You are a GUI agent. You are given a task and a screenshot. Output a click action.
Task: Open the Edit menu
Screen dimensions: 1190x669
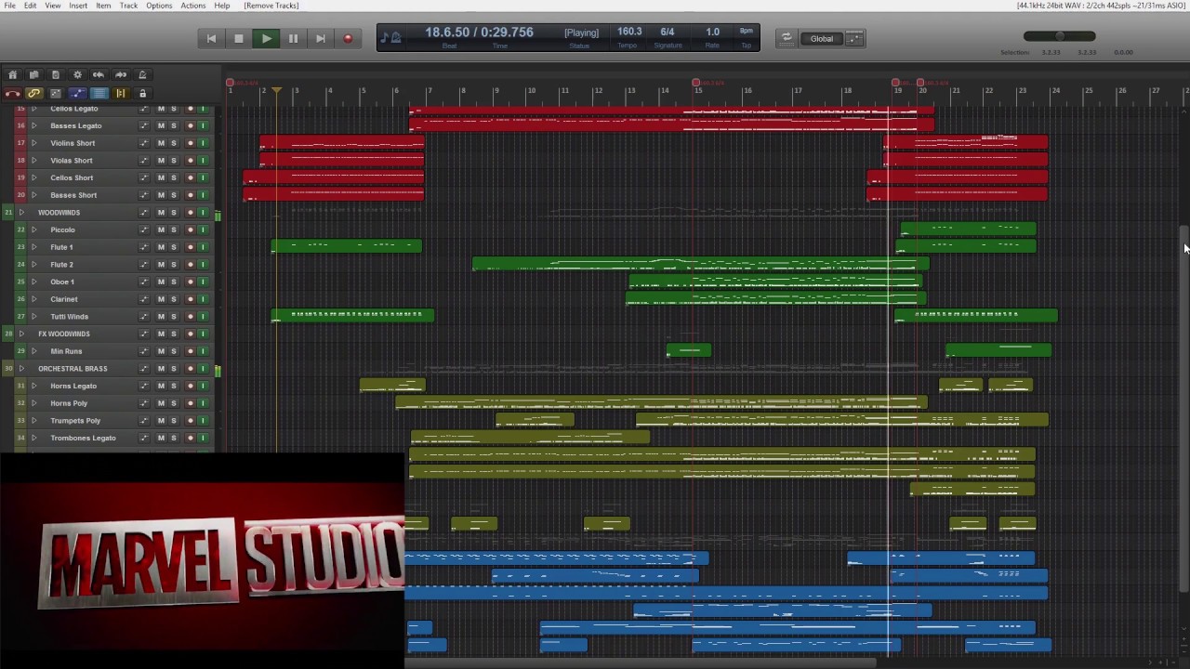[x=31, y=6]
